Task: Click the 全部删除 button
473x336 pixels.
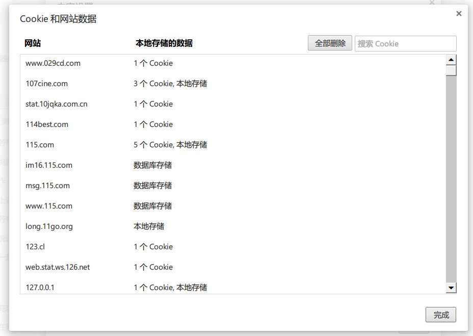Action: [x=329, y=43]
